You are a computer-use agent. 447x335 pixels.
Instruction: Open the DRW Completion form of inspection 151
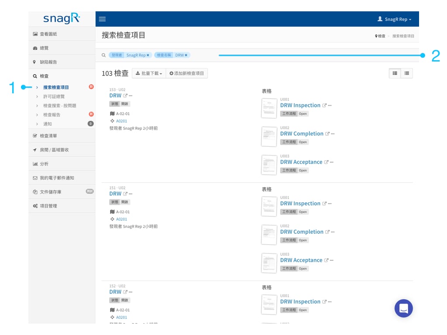[302, 232]
